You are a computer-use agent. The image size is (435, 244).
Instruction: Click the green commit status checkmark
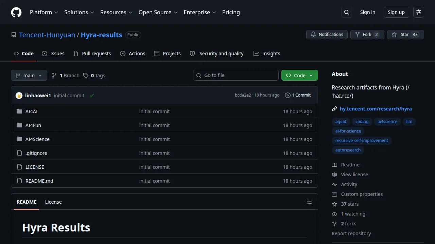click(x=92, y=96)
